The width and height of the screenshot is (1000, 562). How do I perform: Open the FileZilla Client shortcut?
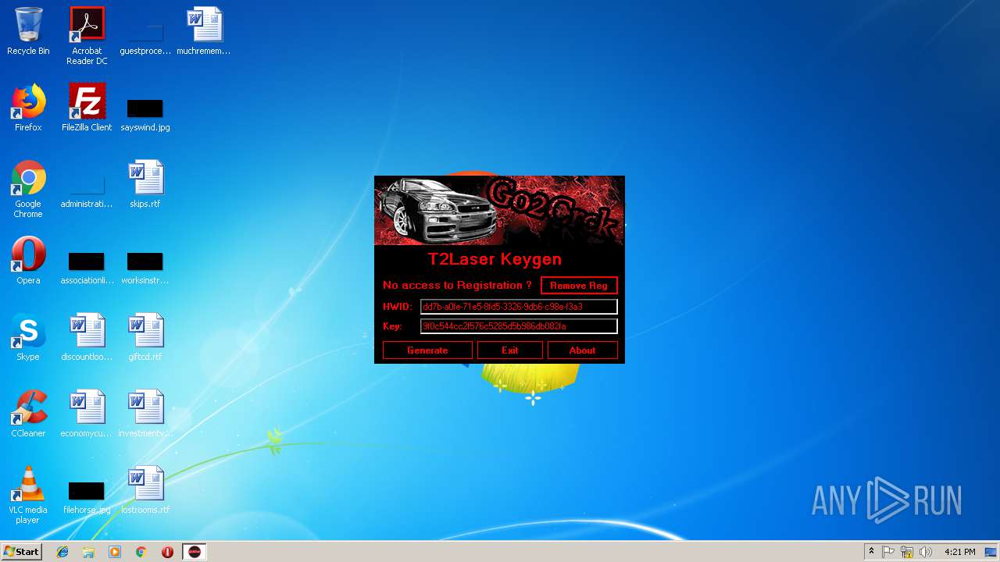click(x=87, y=108)
